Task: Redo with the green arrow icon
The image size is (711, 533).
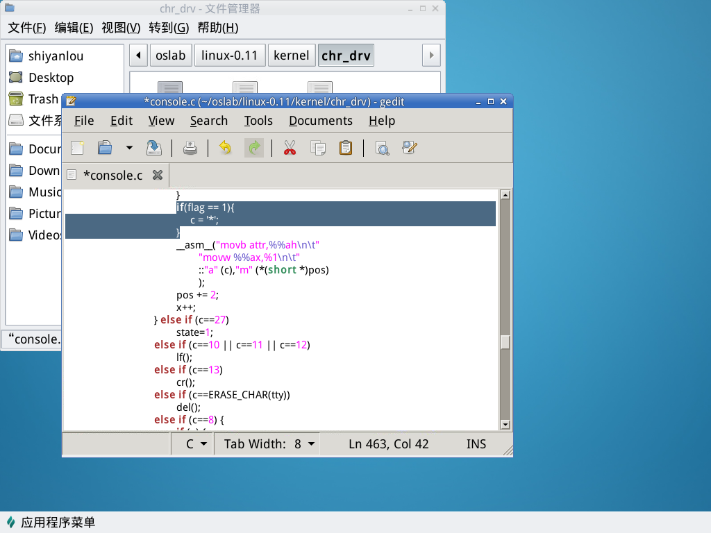Action: (x=254, y=148)
